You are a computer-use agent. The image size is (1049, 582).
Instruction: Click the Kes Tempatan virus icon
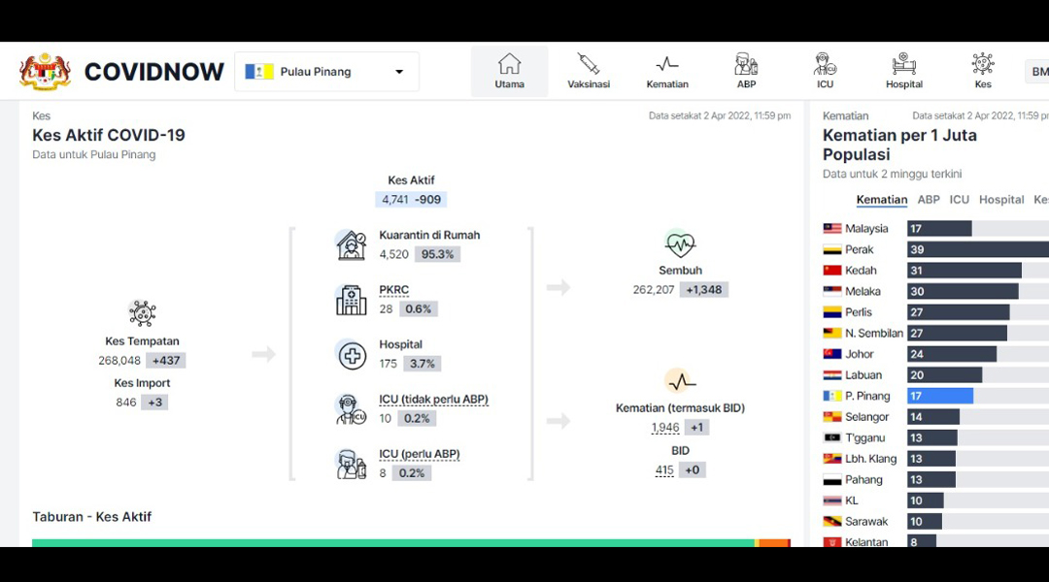tap(142, 312)
